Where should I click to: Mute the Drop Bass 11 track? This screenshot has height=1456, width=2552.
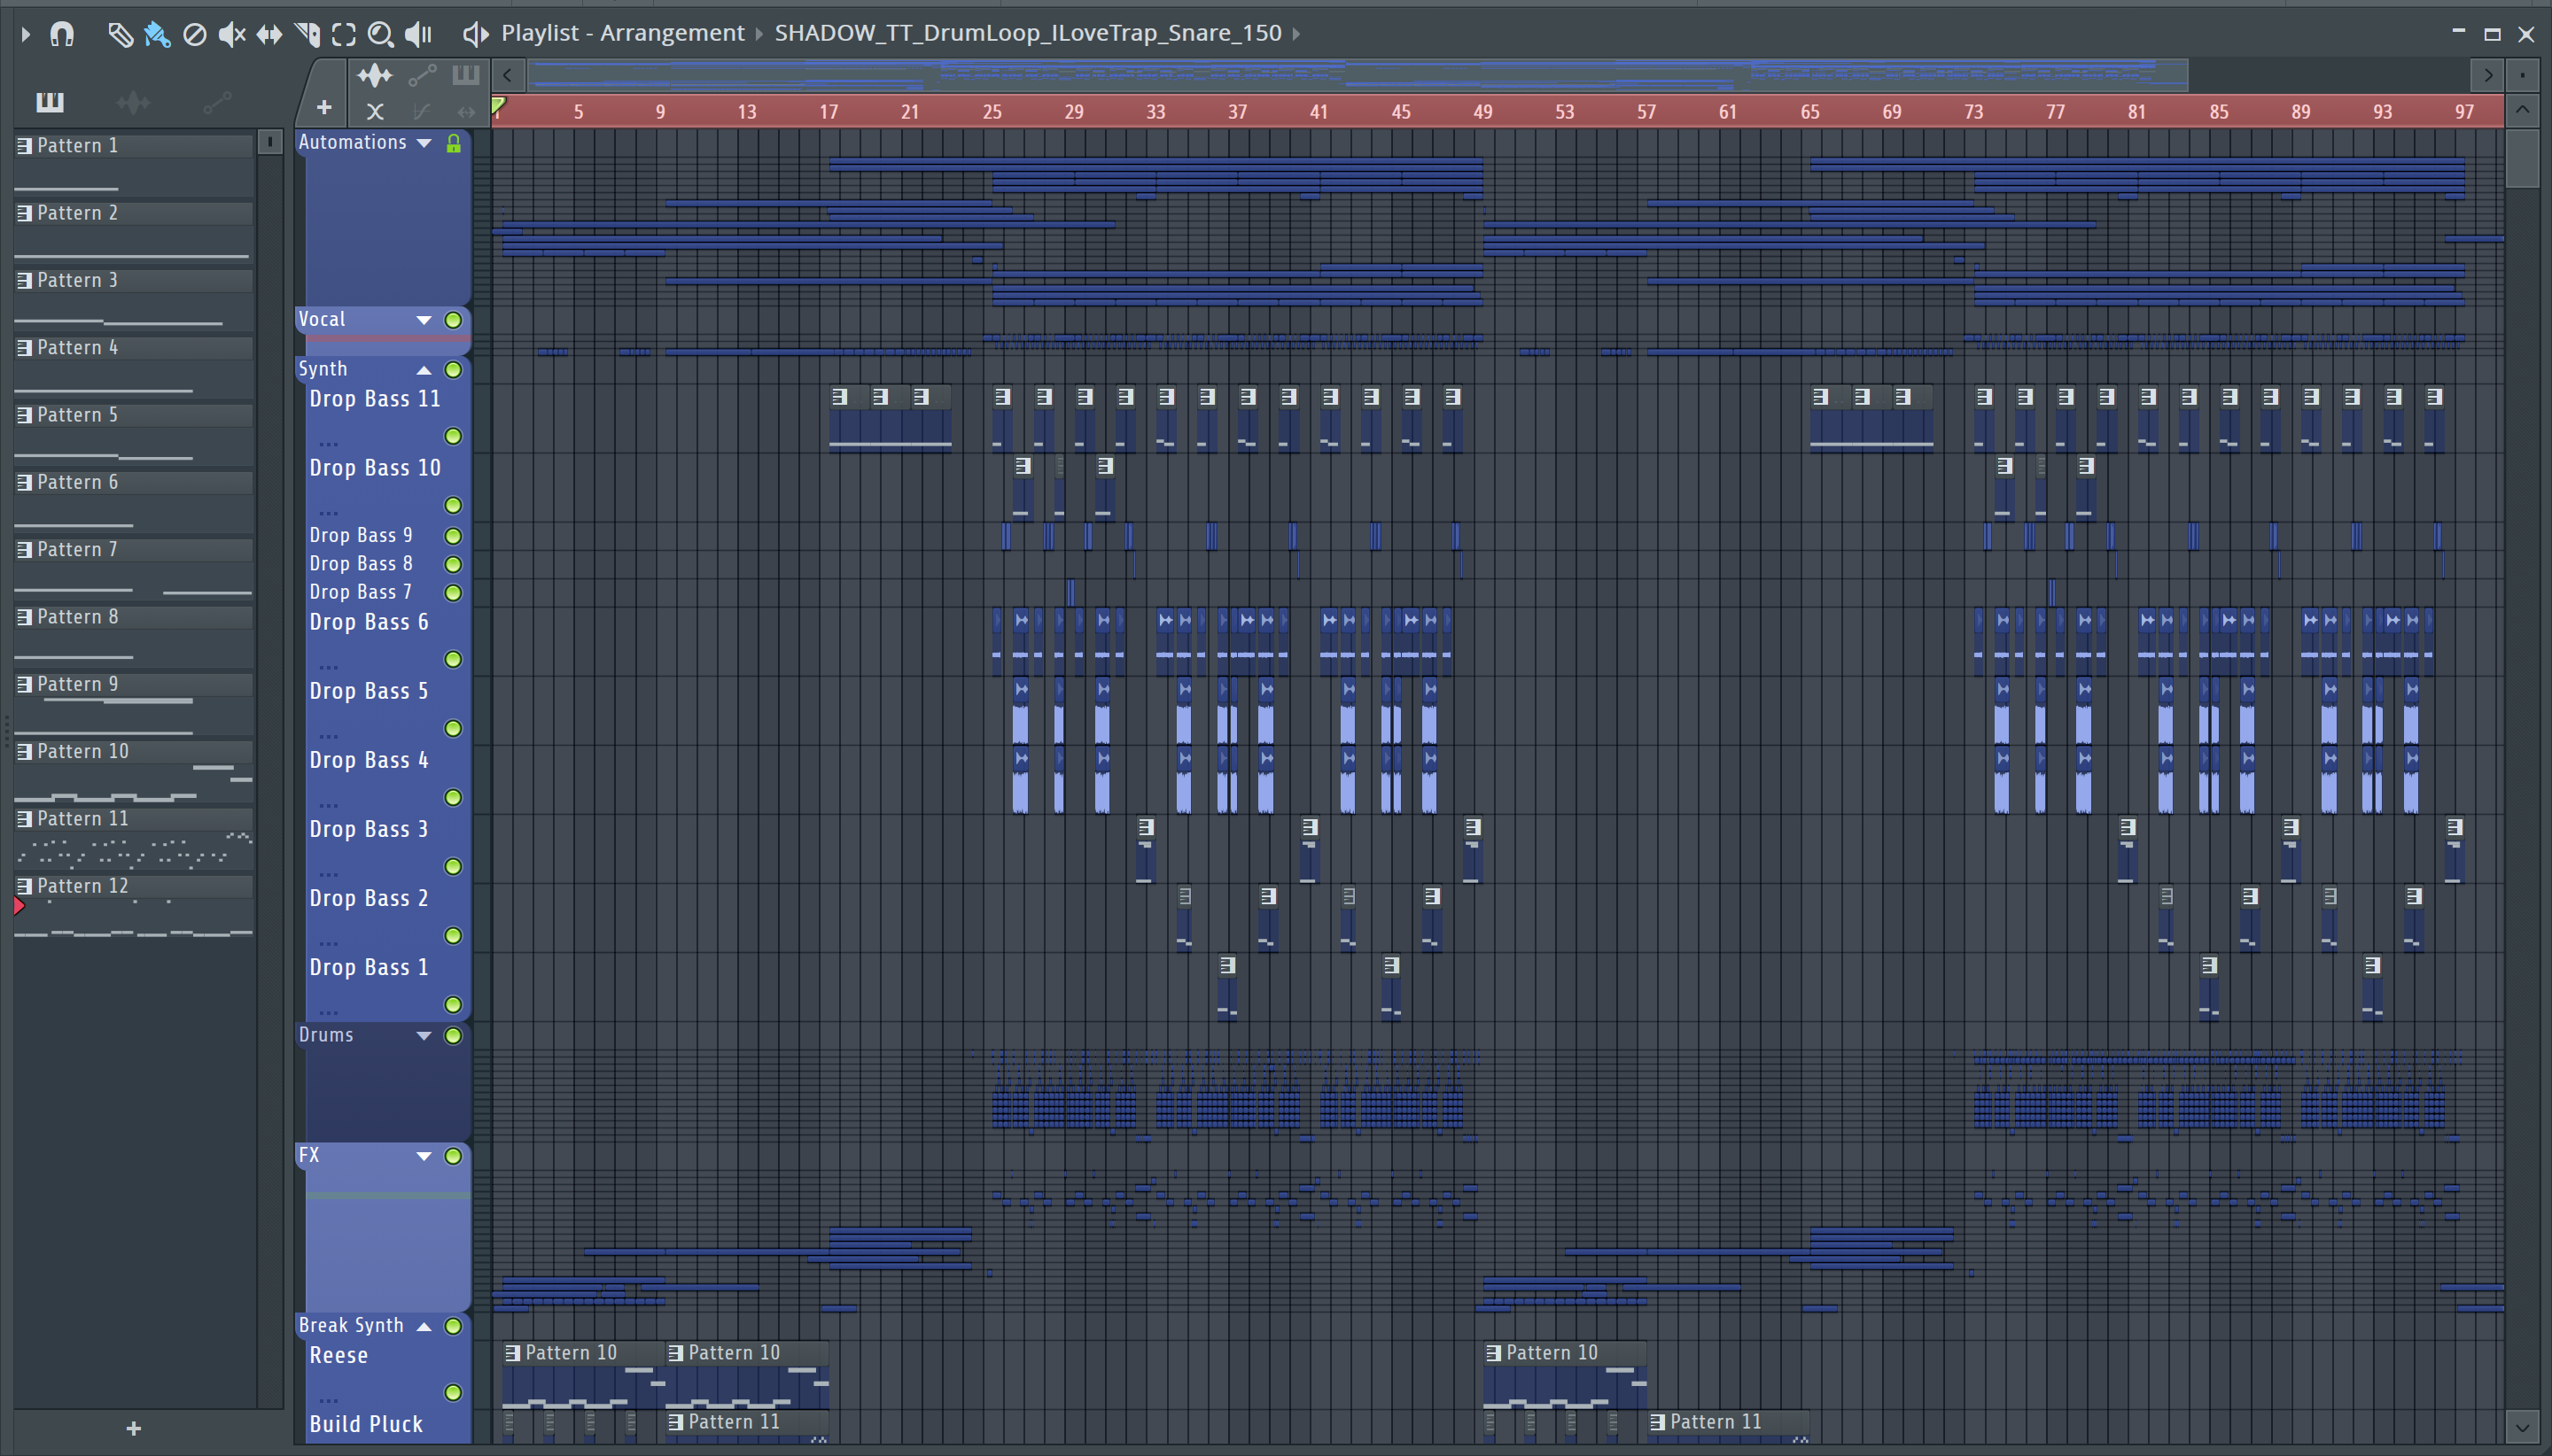click(x=453, y=436)
